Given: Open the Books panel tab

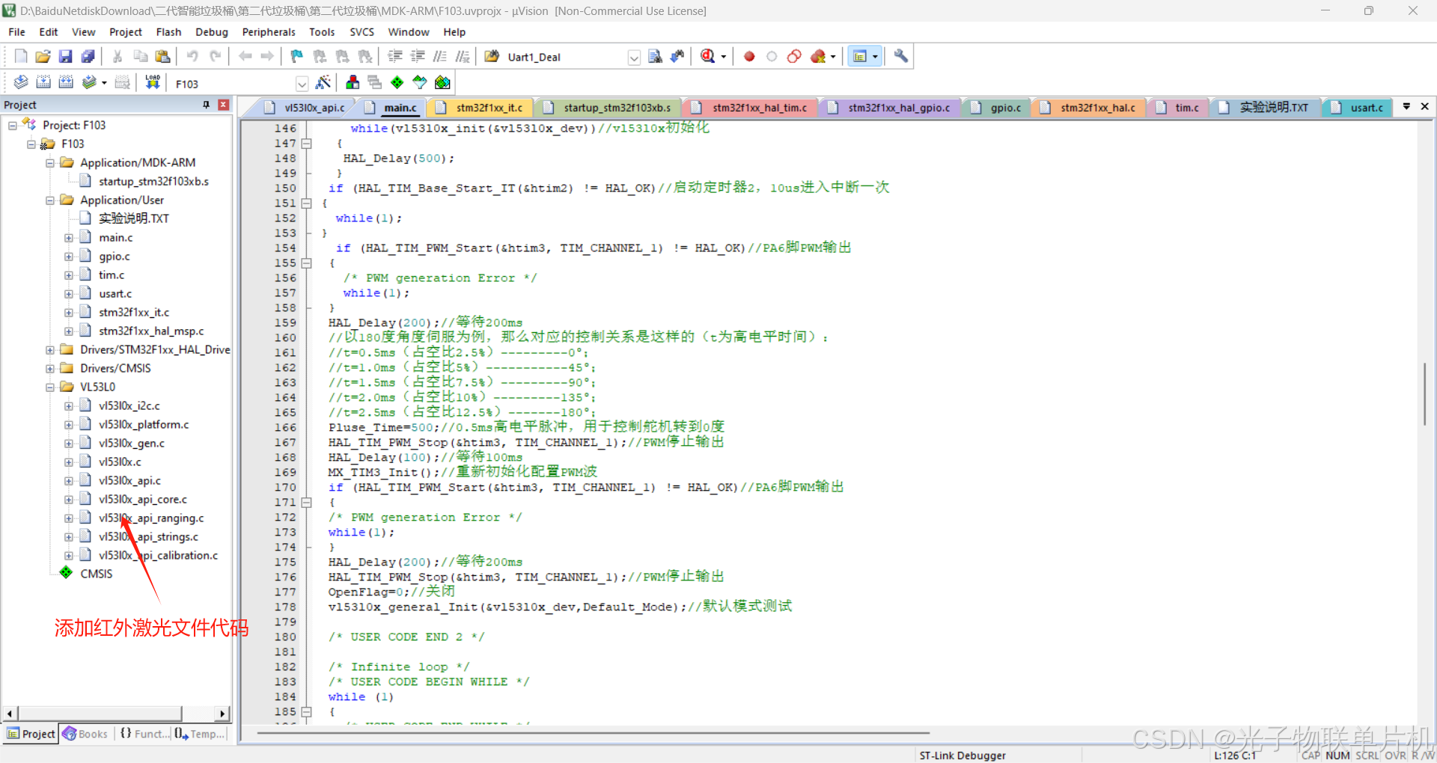Looking at the screenshot, I should (85, 734).
